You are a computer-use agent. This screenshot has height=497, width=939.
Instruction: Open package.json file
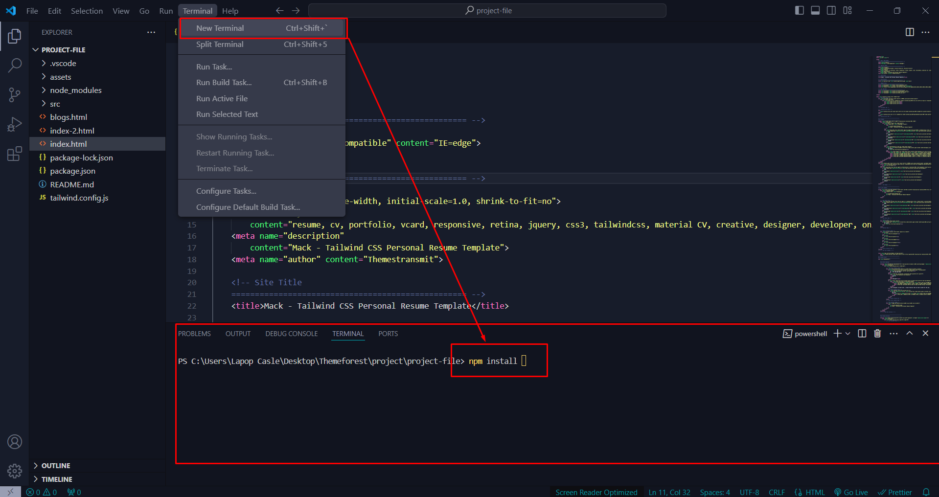(x=98, y=171)
